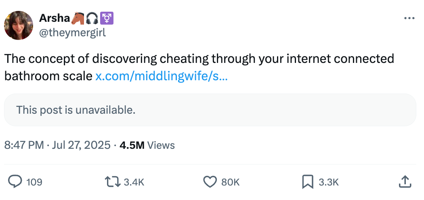Viewport: 424px width, 200px height.
Task: Open the unavailable quoted post box
Action: (210, 110)
